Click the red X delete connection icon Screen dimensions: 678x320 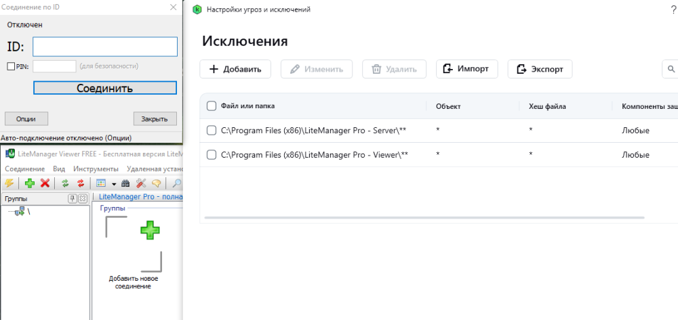[x=45, y=183]
